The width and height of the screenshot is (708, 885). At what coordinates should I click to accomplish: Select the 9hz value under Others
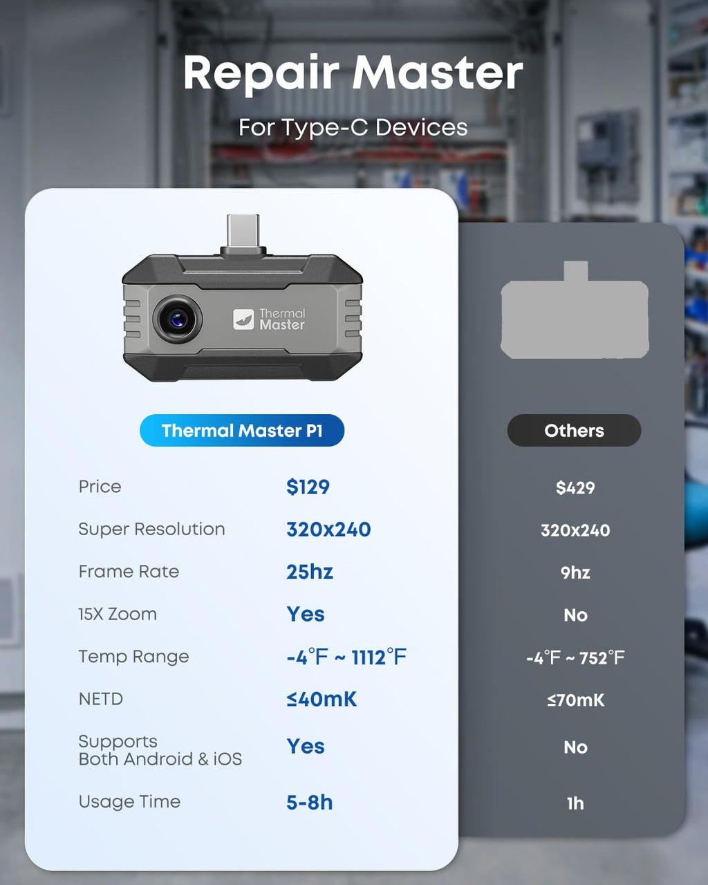click(x=575, y=572)
